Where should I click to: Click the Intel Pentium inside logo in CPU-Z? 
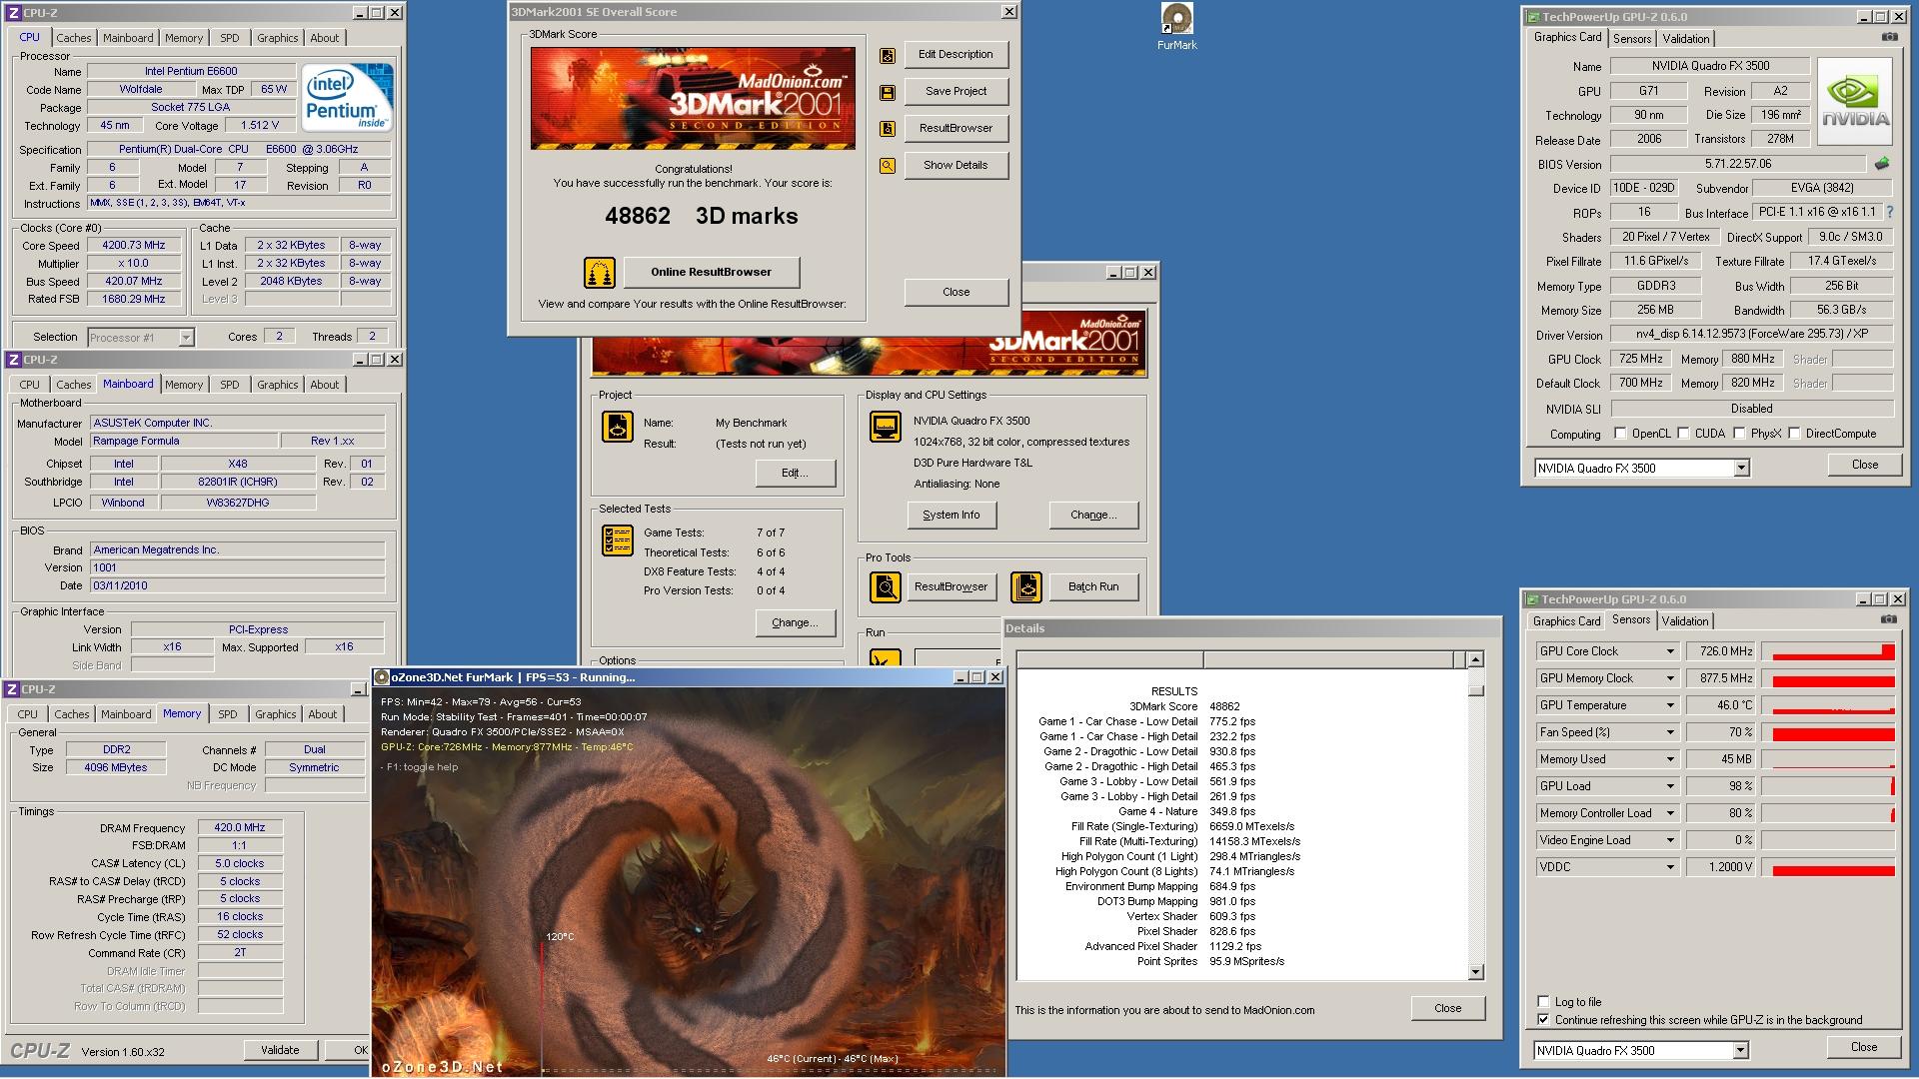pos(347,98)
